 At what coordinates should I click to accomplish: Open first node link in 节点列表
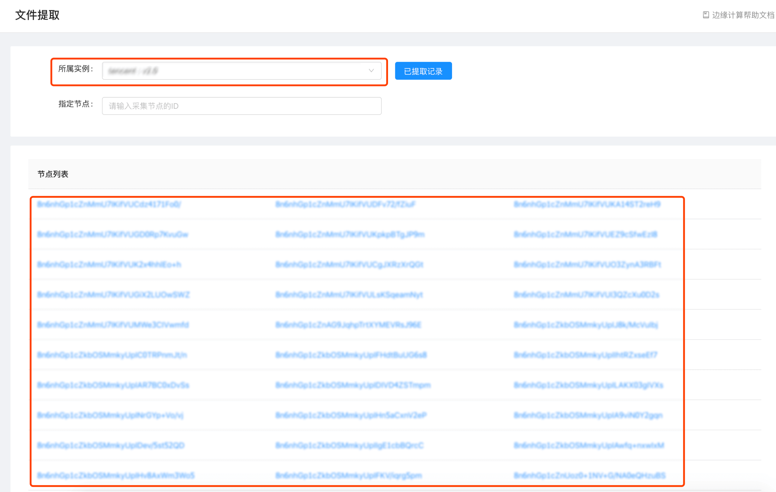click(109, 204)
